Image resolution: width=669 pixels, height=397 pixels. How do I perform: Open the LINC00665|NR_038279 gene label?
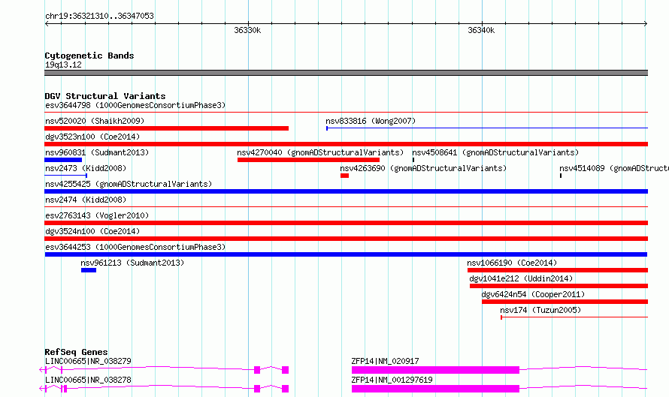pyautogui.click(x=88, y=361)
